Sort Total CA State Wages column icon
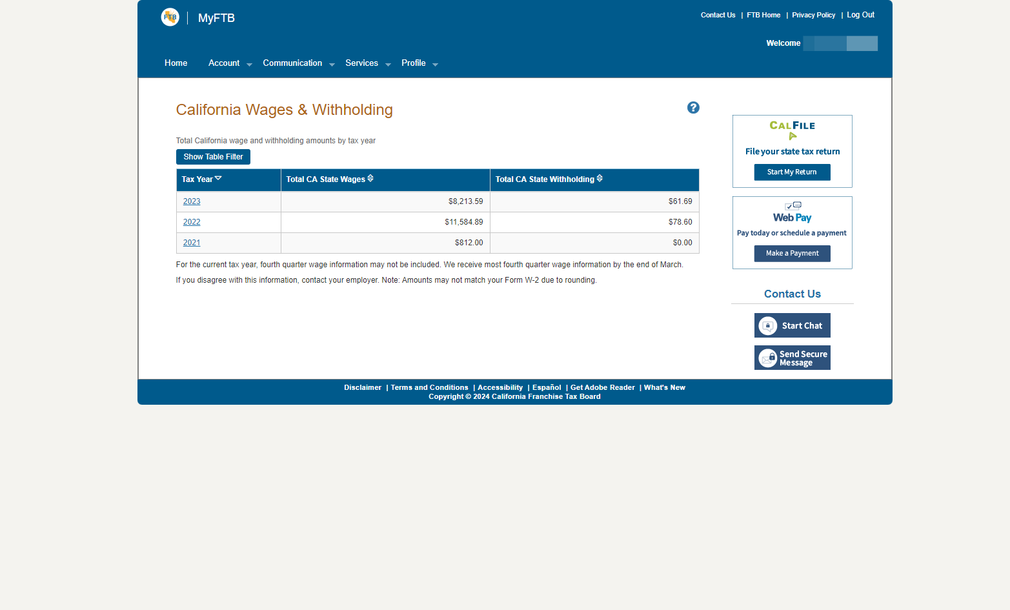 point(370,178)
